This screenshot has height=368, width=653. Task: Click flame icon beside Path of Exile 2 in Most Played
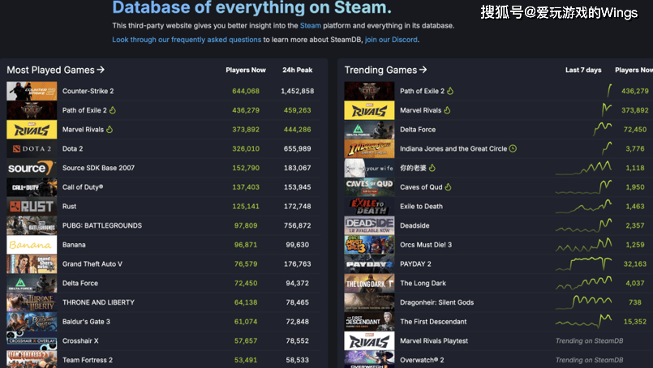(113, 110)
